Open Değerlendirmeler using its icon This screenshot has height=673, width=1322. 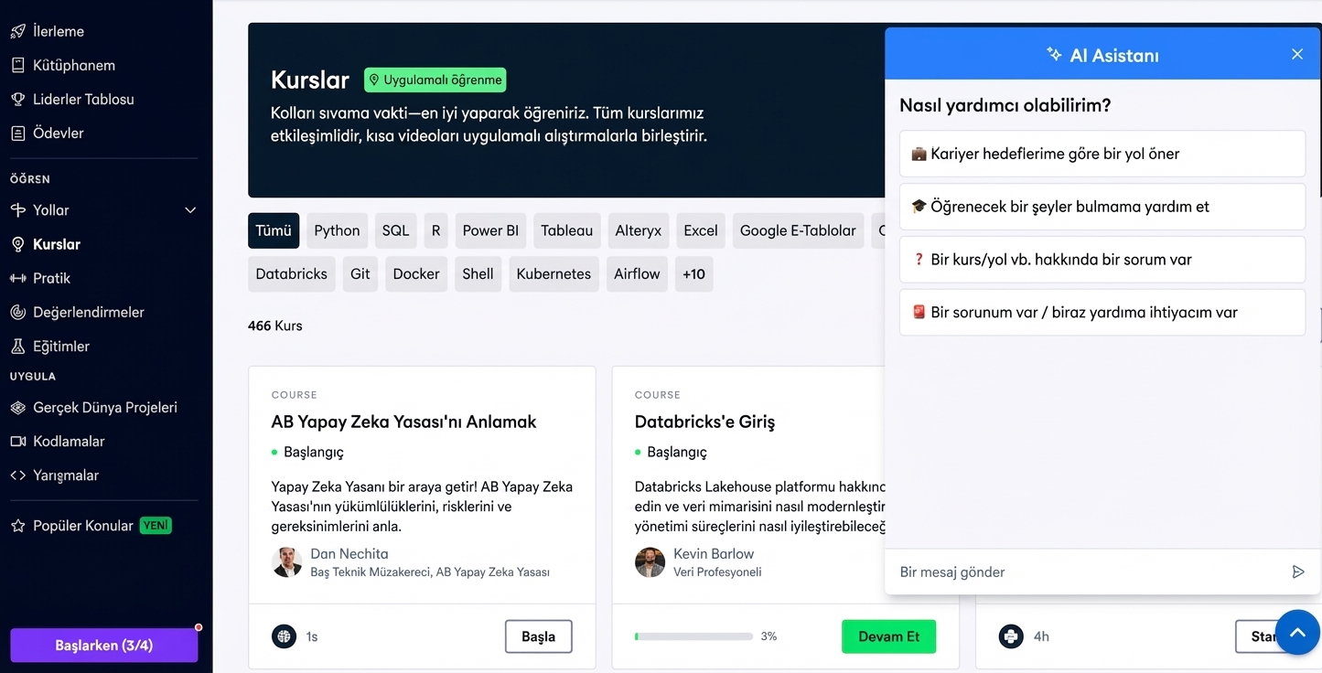[x=16, y=312]
